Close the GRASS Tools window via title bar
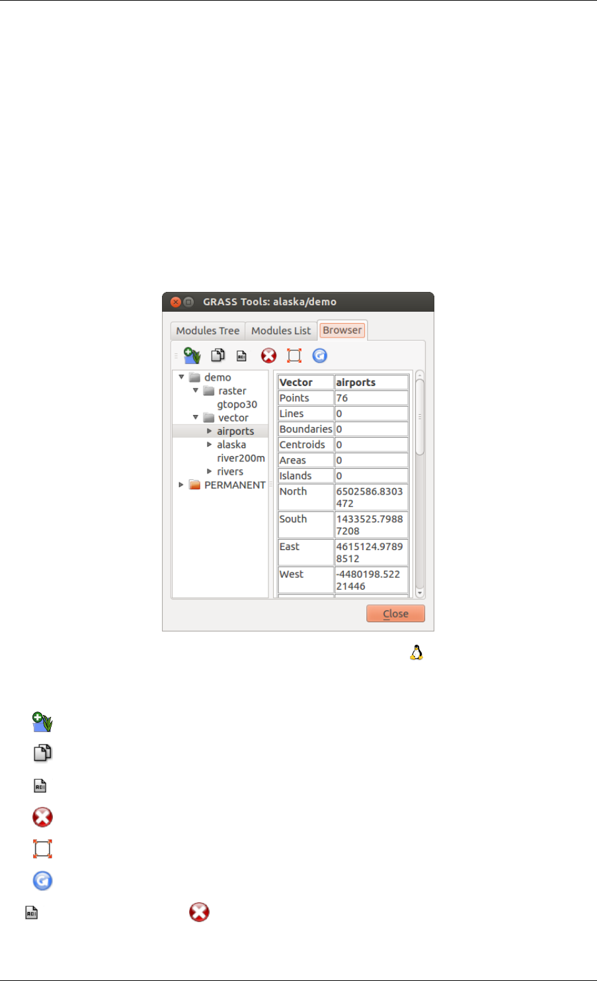This screenshot has height=981, width=597. tap(175, 302)
